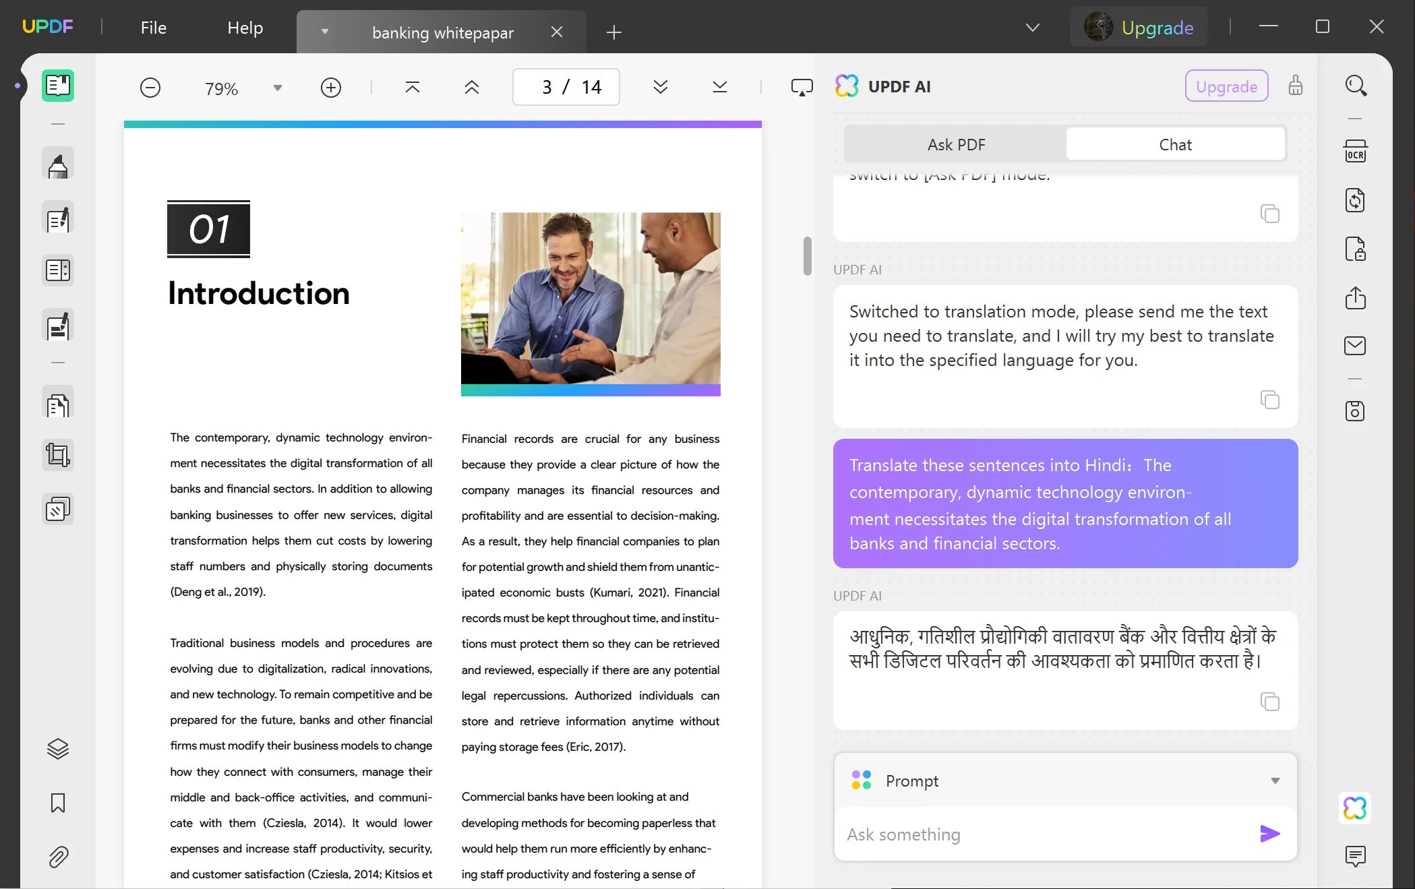Switch to the Ask PDF tab
Viewport: 1415px width, 889px height.
[955, 144]
